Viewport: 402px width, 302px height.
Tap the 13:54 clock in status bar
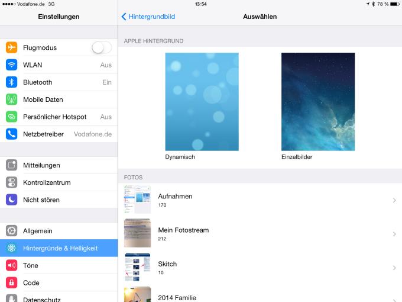pos(201,4)
